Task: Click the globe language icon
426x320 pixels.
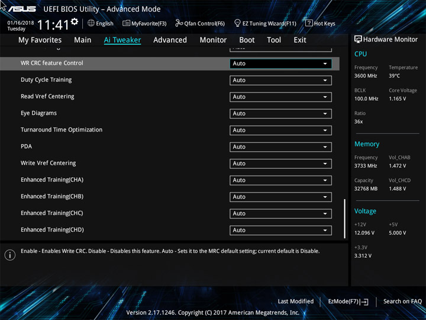Action: (x=91, y=23)
